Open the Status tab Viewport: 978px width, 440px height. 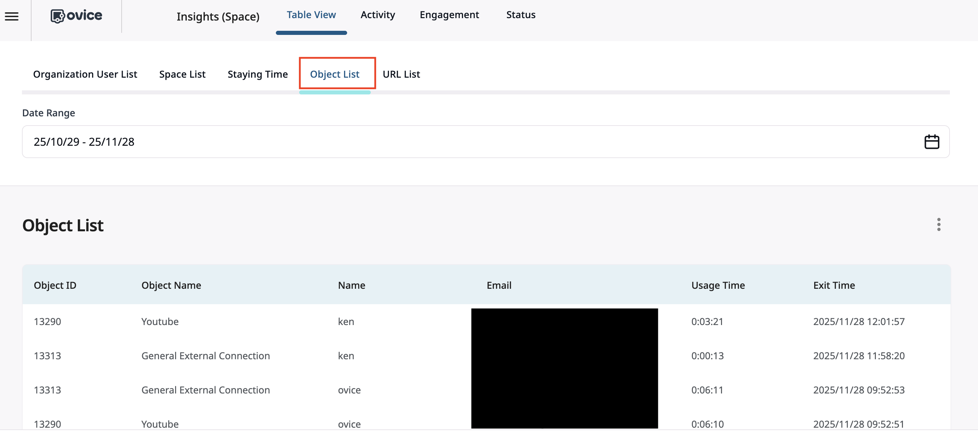point(521,15)
